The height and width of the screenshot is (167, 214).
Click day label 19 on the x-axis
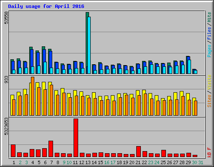coord(125,162)
